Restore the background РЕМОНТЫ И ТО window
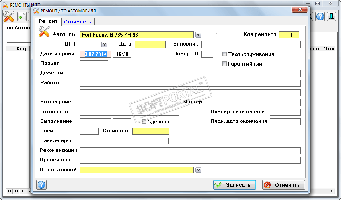The height and width of the screenshot is (200, 341). pyautogui.click(x=318, y=3)
